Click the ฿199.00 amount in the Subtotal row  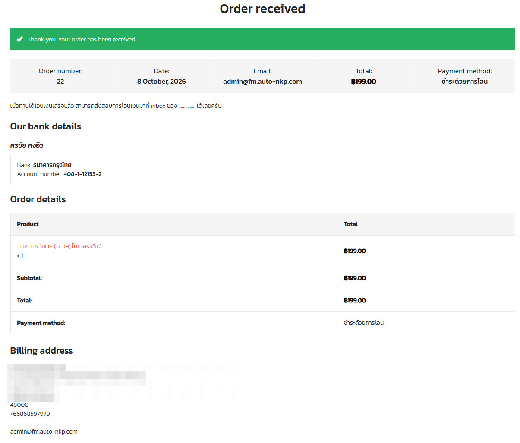[x=355, y=278]
